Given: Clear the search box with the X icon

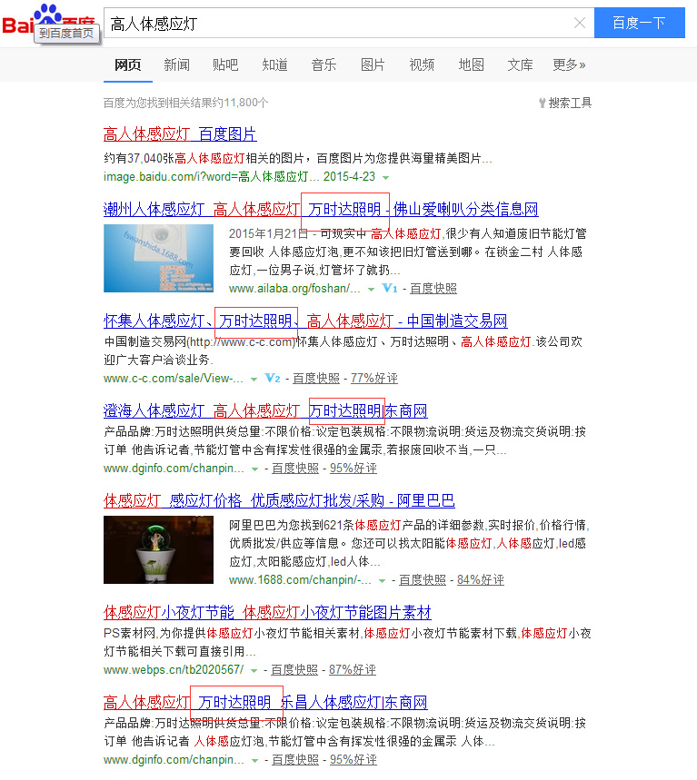Looking at the screenshot, I should [579, 23].
